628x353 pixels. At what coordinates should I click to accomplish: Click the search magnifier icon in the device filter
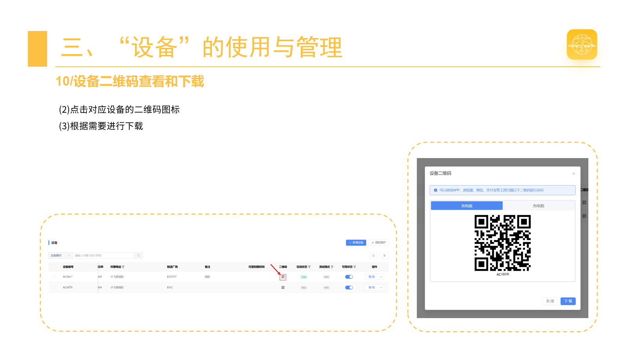(139, 255)
